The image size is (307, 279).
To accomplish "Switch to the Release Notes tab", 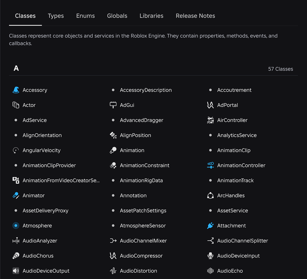I will point(195,16).
